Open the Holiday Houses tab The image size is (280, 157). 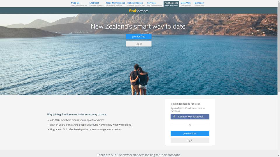pyautogui.click(x=136, y=4)
